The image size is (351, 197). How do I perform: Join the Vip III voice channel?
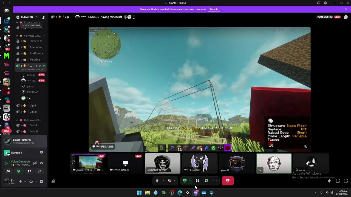(30, 112)
